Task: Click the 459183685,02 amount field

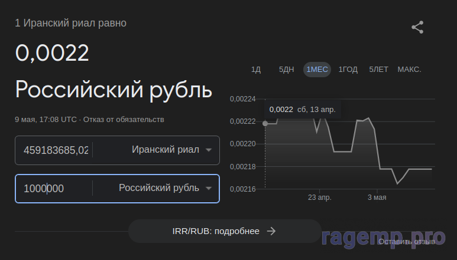Action: (56, 150)
